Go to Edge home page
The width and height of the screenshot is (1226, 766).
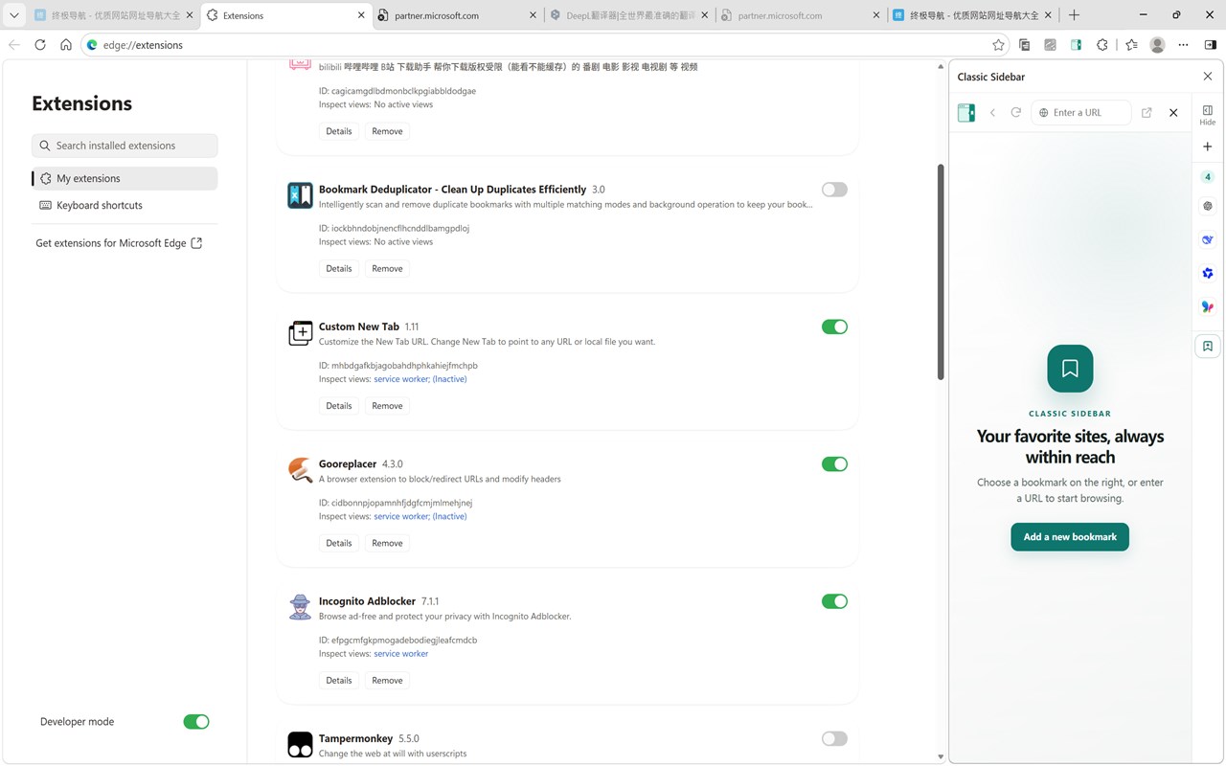pos(66,45)
